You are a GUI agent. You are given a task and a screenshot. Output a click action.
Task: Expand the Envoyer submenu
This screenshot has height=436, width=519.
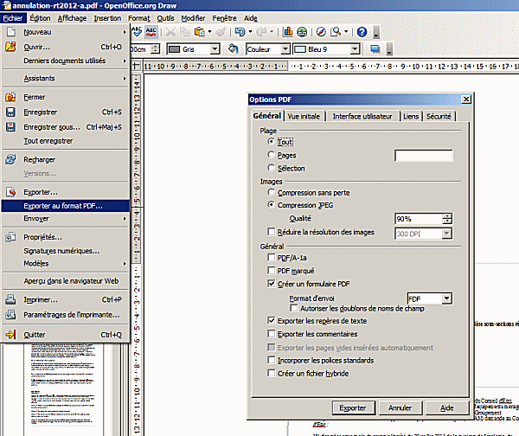[x=125, y=219]
